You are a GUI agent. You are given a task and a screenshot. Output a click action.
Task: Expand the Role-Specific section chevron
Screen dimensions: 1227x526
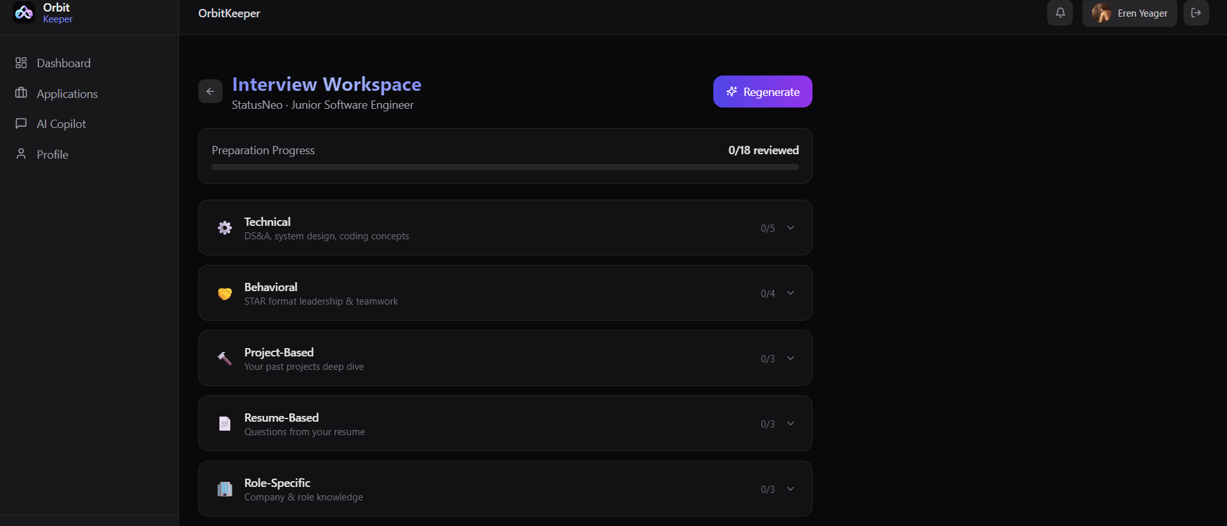[x=791, y=489]
